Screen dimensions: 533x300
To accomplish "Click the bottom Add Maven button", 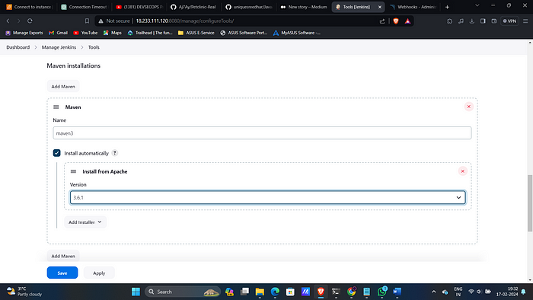I will (63, 256).
